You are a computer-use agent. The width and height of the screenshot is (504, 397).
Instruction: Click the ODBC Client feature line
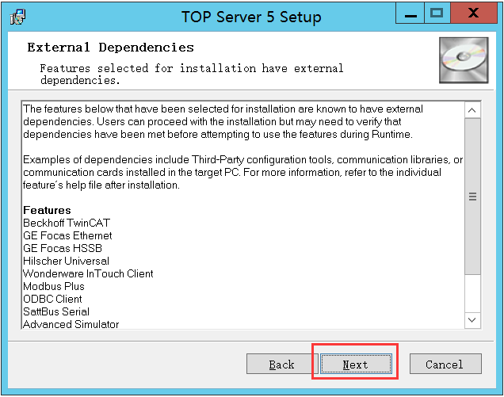52,299
